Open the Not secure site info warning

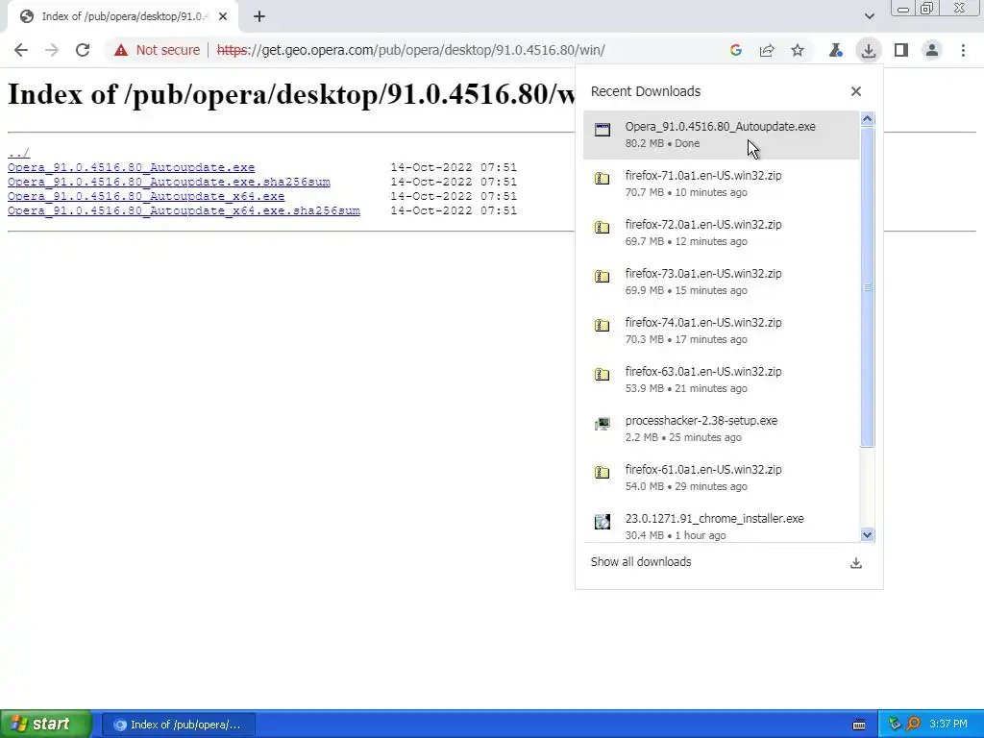point(157,50)
